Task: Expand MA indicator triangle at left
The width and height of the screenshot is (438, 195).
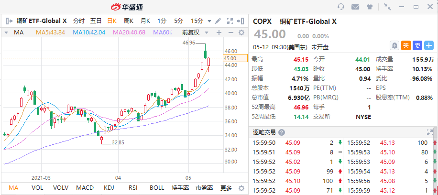Action: point(6,32)
